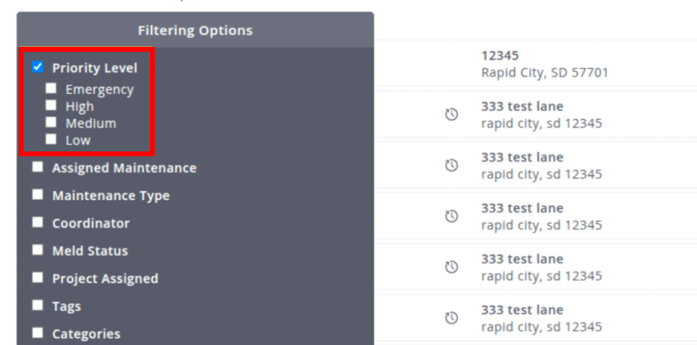Click history clock icon in second 333 test lane row
697x345 pixels.
point(452,165)
